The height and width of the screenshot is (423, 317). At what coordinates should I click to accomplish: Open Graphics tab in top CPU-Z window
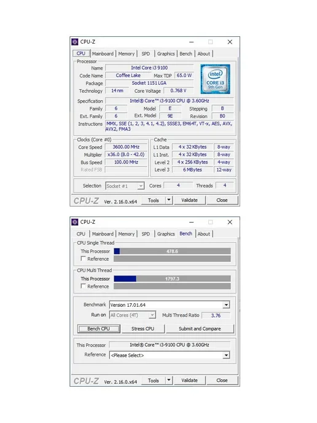point(166,53)
